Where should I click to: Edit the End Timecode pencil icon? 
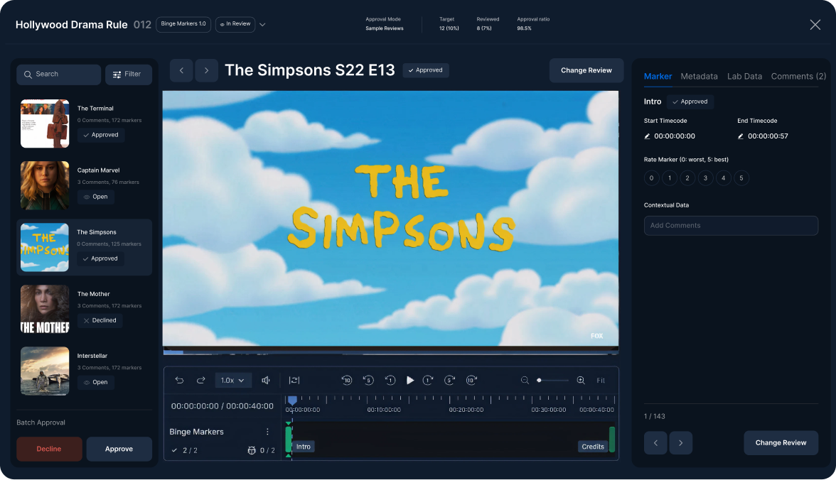(741, 136)
